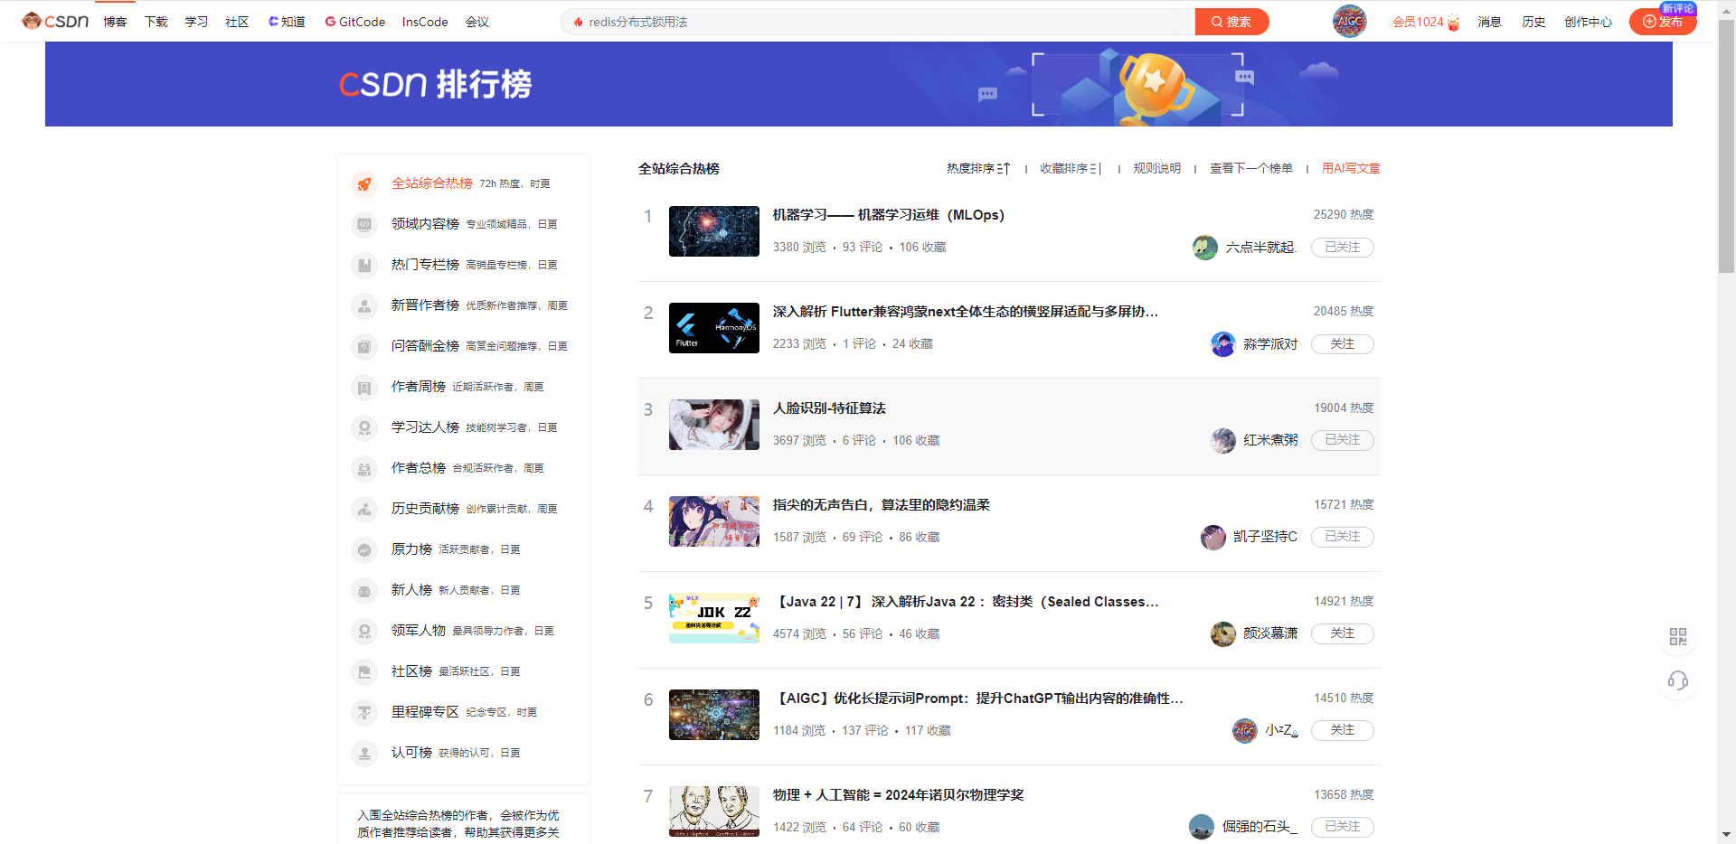Viewport: 1736px width, 844px height.
Task: Click the 作者总榜 sidebar icon
Action: 364,468
